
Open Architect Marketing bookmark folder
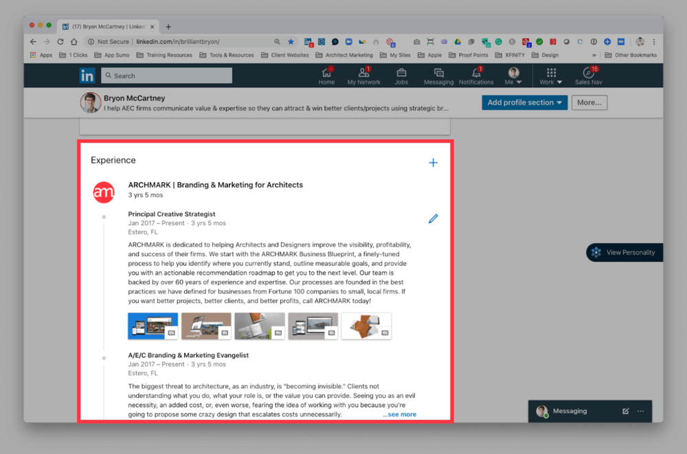pyautogui.click(x=344, y=55)
